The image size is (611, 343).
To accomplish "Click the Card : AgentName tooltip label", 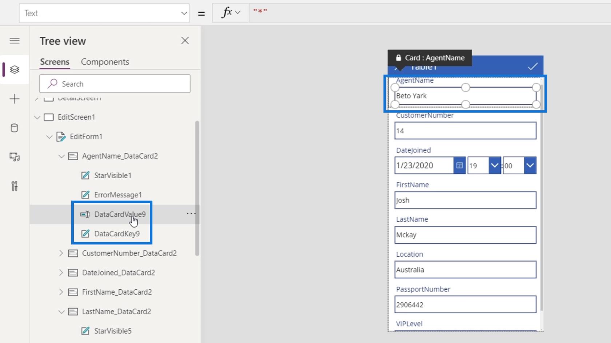I will 430,58.
